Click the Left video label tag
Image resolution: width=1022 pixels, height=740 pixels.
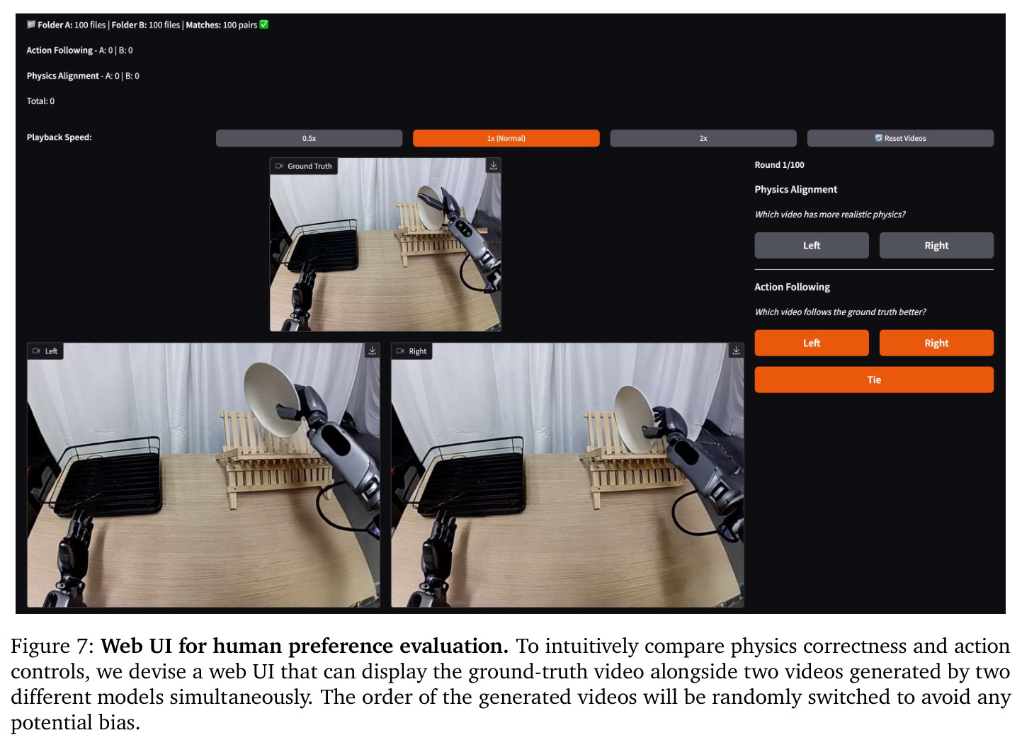click(x=45, y=351)
